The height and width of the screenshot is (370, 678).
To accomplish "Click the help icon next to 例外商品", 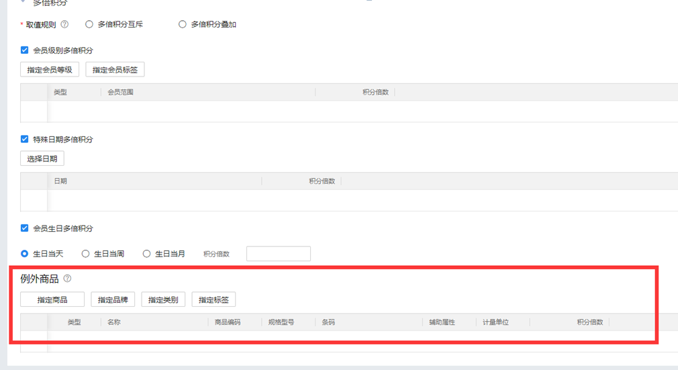I will pyautogui.click(x=67, y=279).
